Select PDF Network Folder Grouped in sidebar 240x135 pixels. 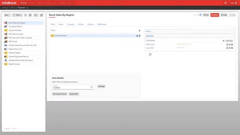click(20, 38)
